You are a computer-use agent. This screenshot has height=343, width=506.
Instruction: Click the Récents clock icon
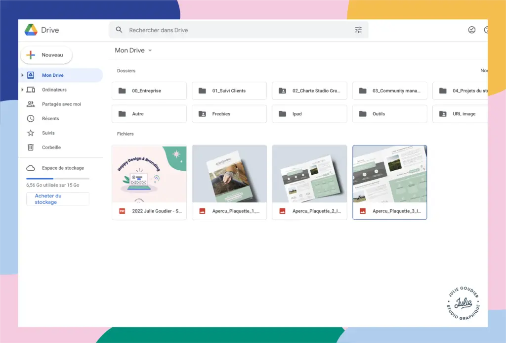click(x=31, y=119)
